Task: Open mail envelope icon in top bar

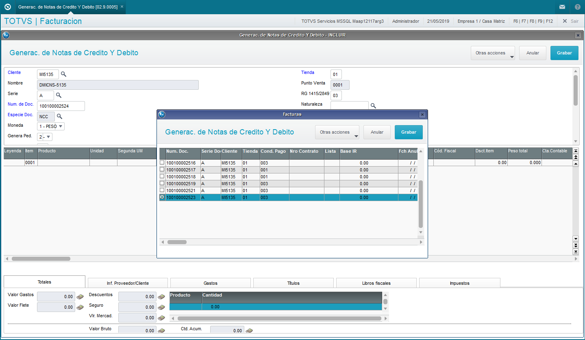Action: 562,7
